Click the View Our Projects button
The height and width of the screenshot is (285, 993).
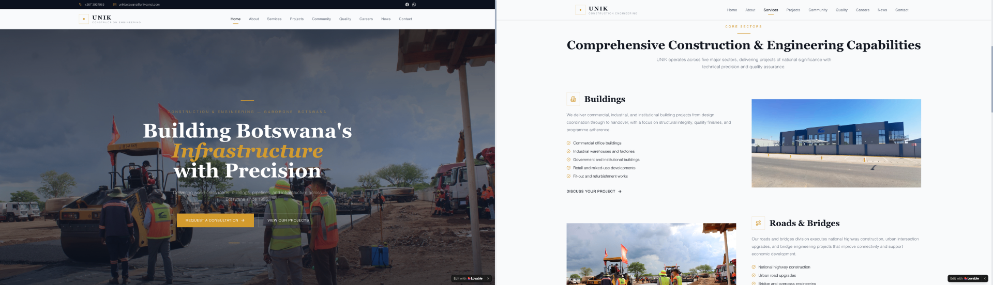pyautogui.click(x=288, y=220)
